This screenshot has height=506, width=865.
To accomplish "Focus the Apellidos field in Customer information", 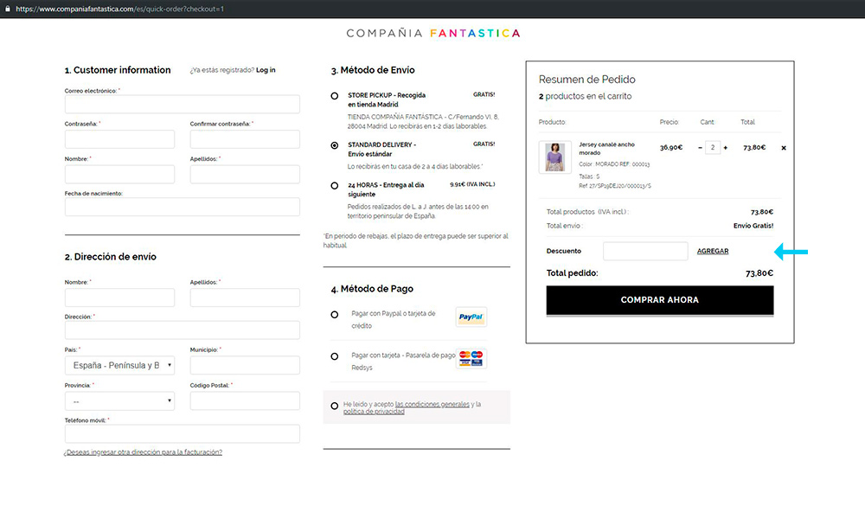I will click(245, 175).
